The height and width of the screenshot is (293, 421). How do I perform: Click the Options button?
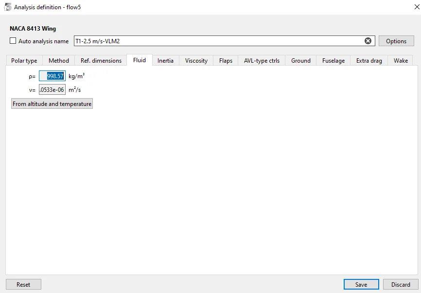pos(396,41)
